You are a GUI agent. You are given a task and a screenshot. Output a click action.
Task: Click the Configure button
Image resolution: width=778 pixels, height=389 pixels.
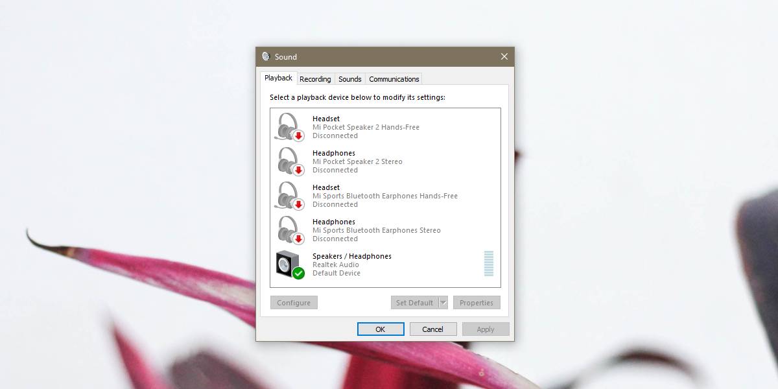[x=294, y=303]
